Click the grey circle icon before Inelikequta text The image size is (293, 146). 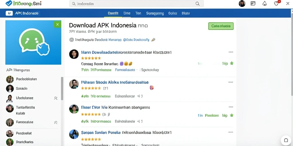tap(71, 40)
